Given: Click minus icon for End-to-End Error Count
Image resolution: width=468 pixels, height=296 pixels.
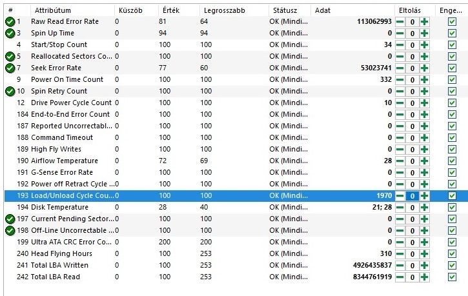Looking at the screenshot, I should click(400, 114).
